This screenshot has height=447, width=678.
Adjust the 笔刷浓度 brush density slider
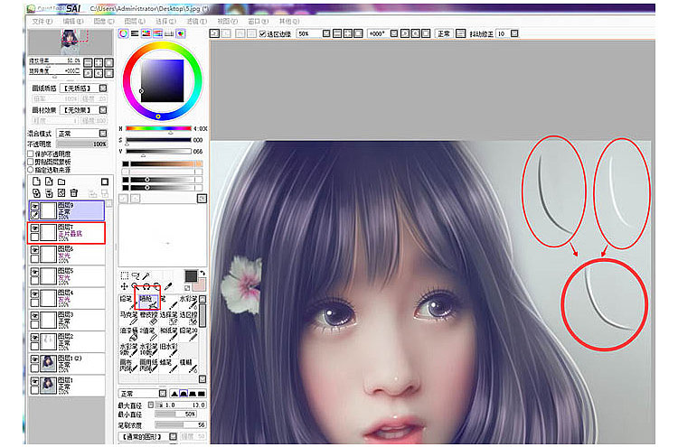pos(180,425)
